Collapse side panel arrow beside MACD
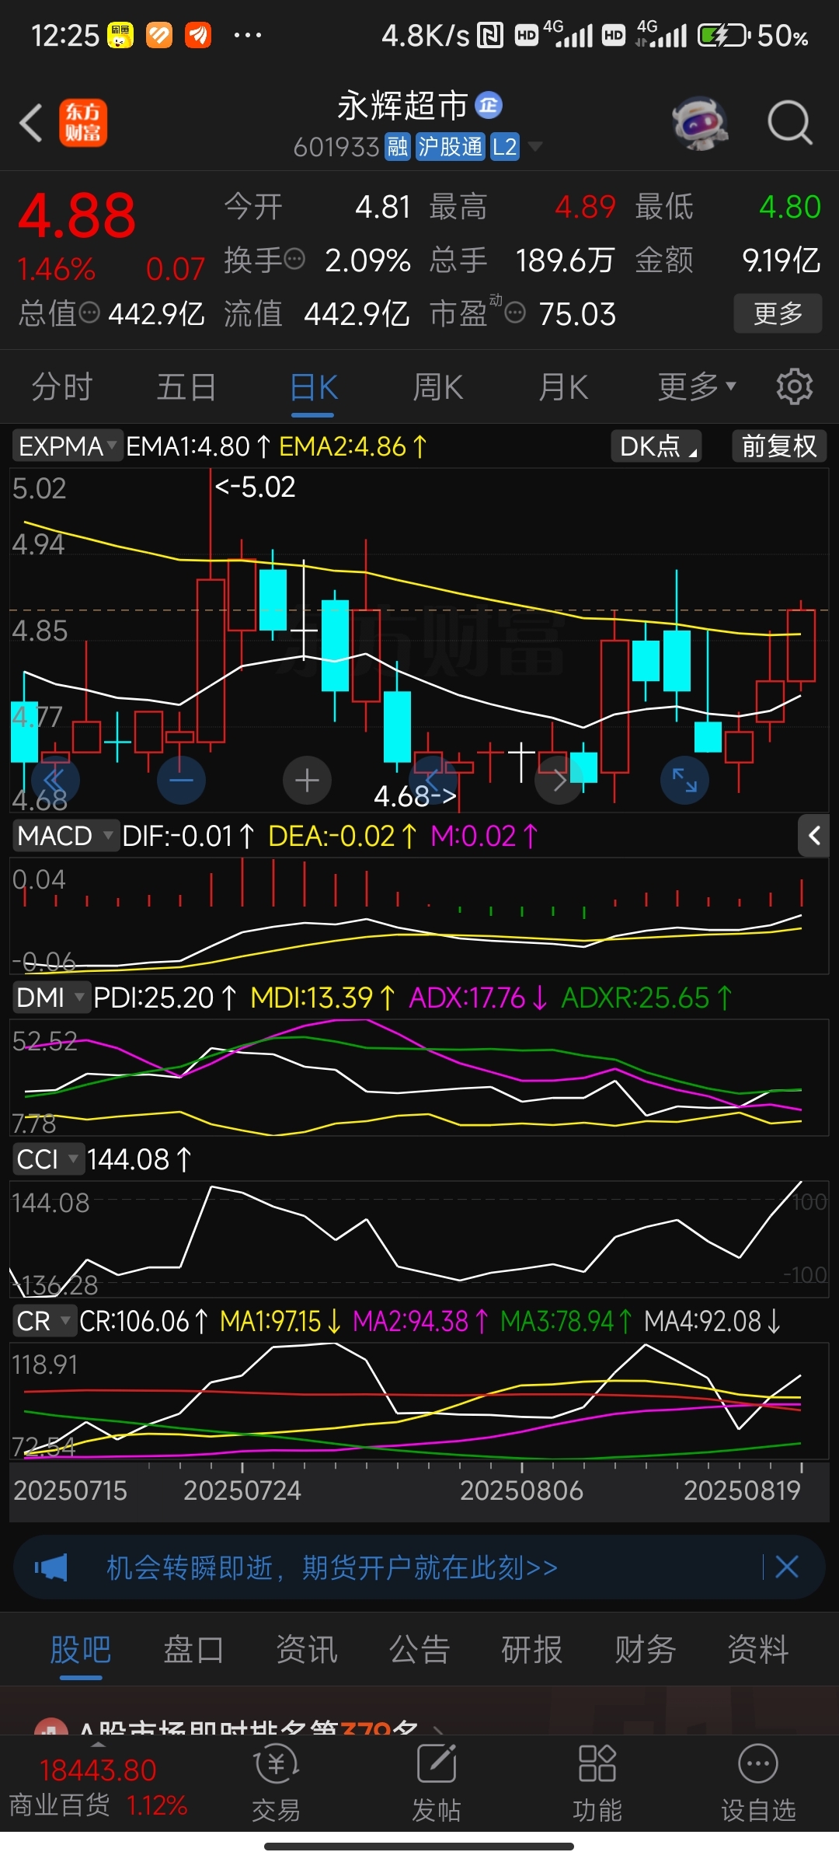 pyautogui.click(x=814, y=836)
